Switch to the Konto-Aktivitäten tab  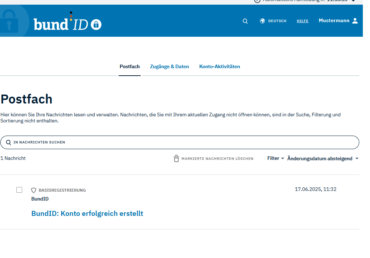click(x=219, y=66)
